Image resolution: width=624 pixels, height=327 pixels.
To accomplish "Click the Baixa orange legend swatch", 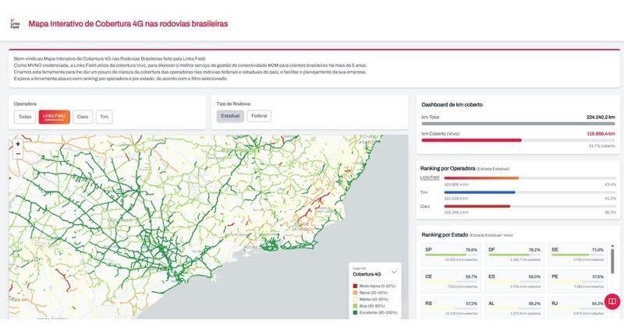I will (355, 293).
